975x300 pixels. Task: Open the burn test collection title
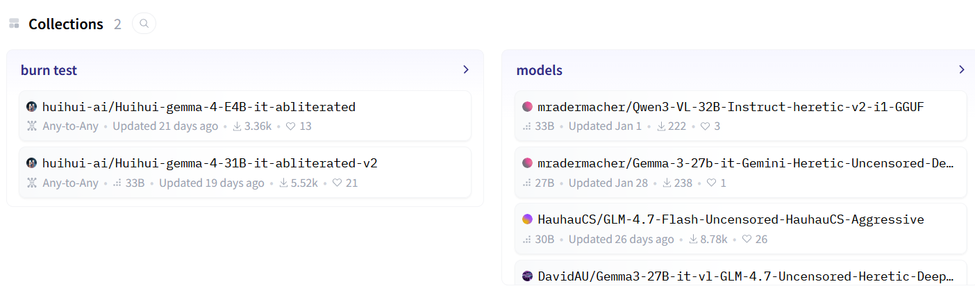tap(49, 70)
